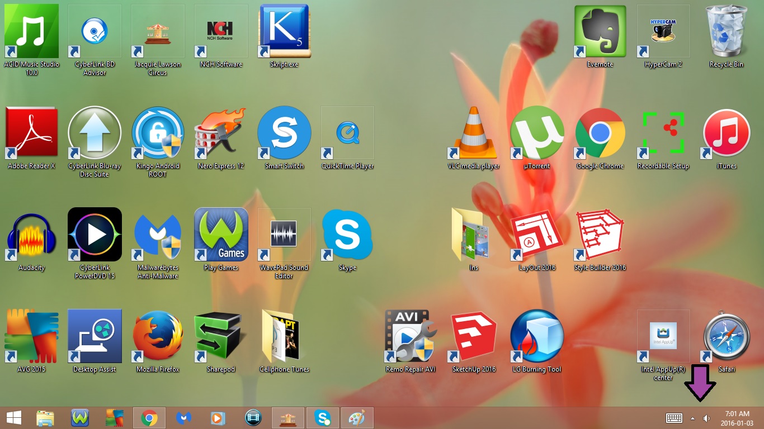
Task: Open the Evernote desktop shortcut
Action: 600,31
